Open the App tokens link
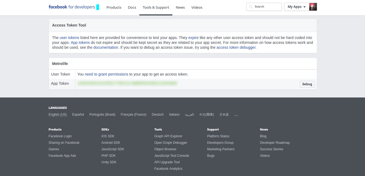The image size is (365, 176). tap(80, 43)
